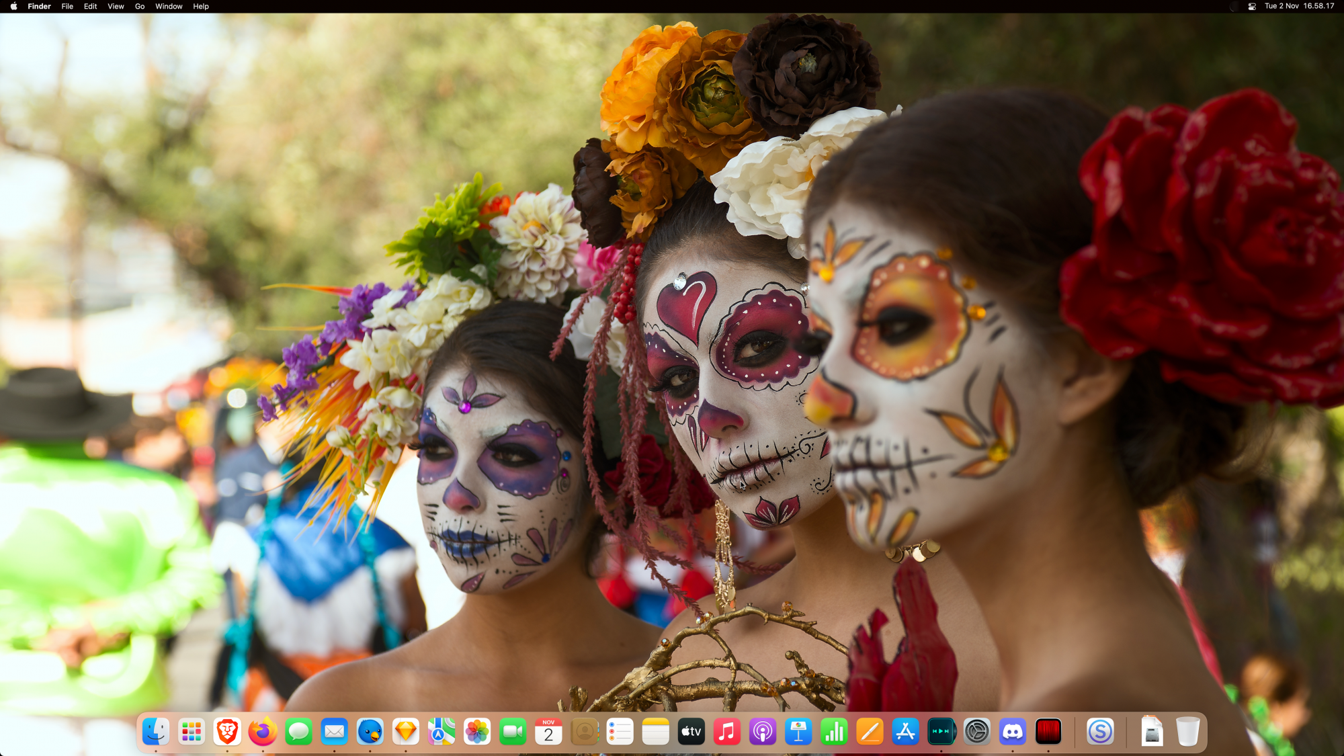Viewport: 1344px width, 756px height.
Task: Launch Apple TV from the dock
Action: (x=691, y=731)
